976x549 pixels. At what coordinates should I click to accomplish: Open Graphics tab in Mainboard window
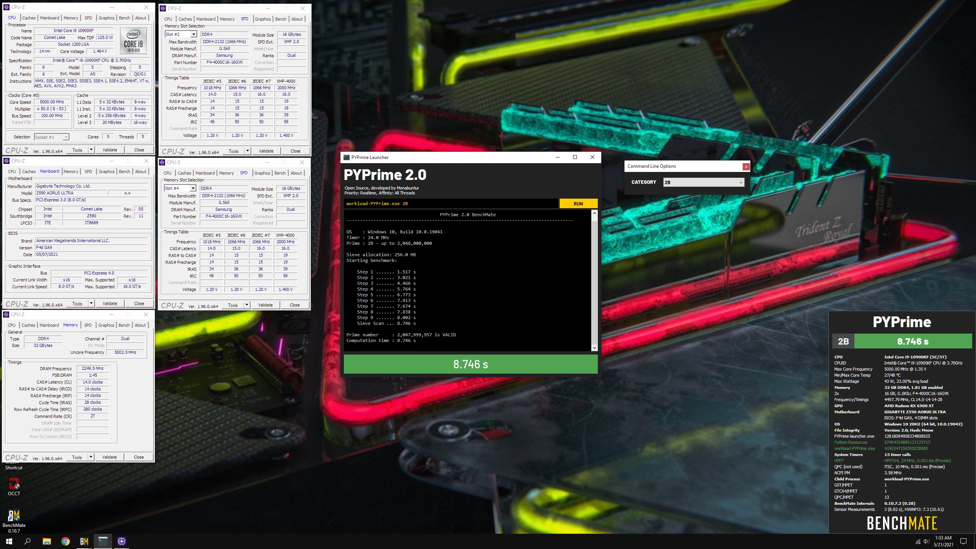pyautogui.click(x=106, y=172)
